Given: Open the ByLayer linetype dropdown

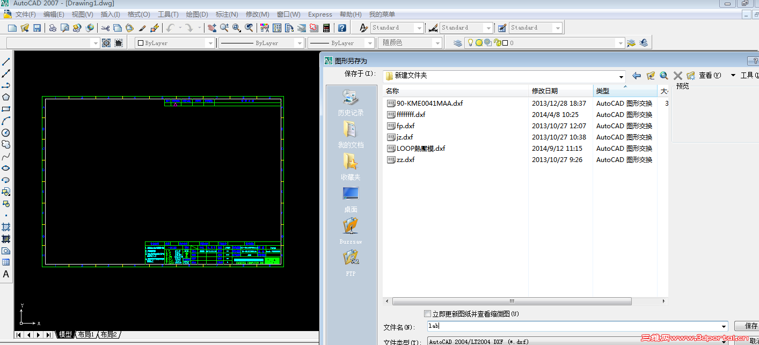Looking at the screenshot, I should coord(261,43).
